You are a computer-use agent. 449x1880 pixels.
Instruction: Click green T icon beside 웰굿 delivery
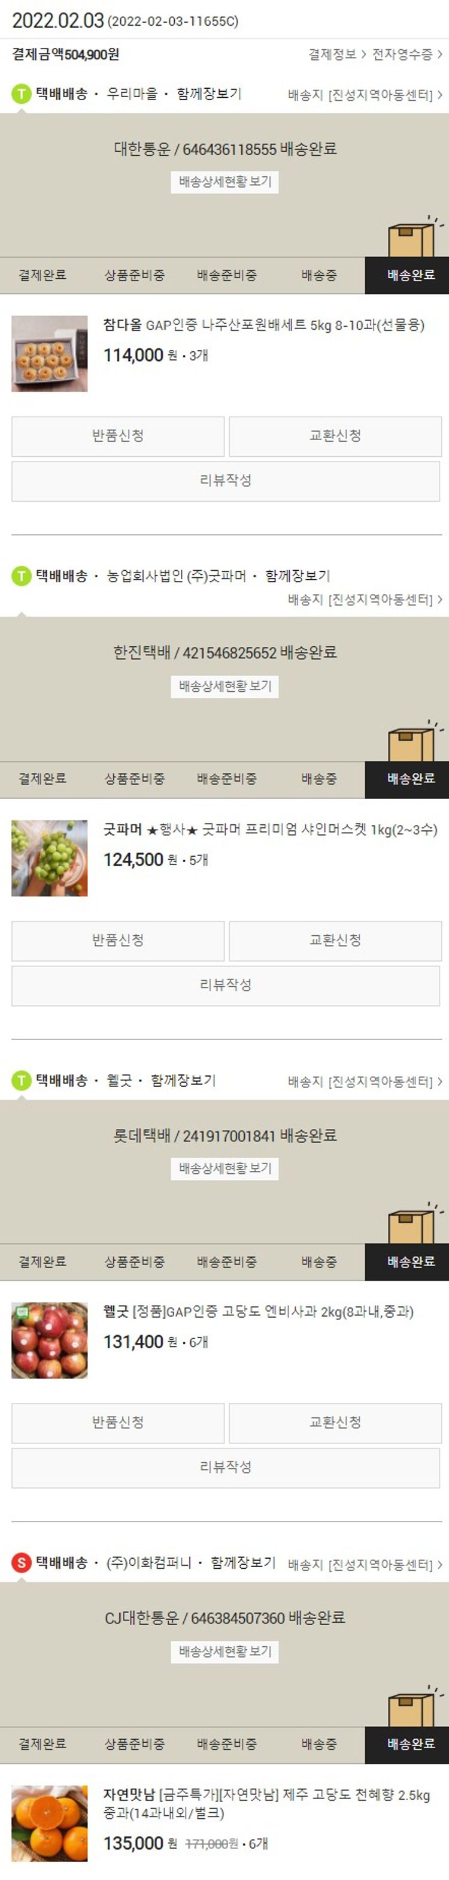[21, 1080]
